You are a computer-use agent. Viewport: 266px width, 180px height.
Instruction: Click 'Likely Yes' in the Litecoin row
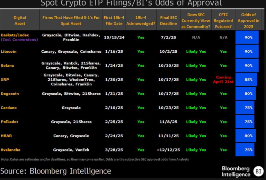pyautogui.click(x=196, y=51)
